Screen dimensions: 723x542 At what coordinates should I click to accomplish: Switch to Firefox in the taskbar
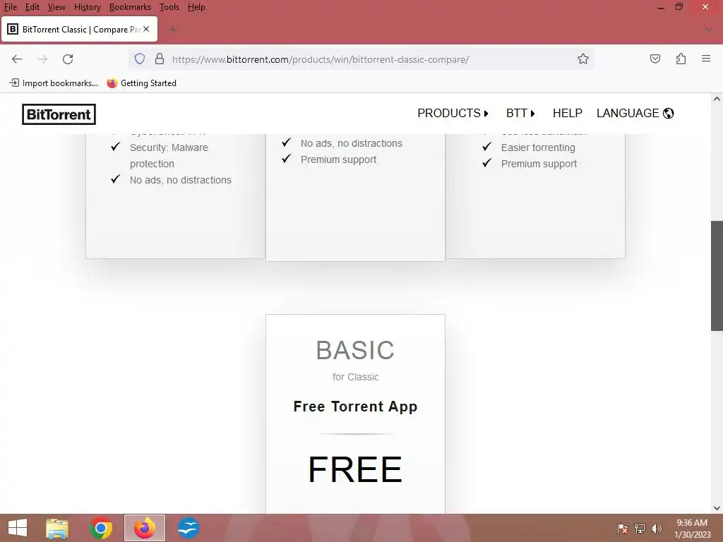145,528
